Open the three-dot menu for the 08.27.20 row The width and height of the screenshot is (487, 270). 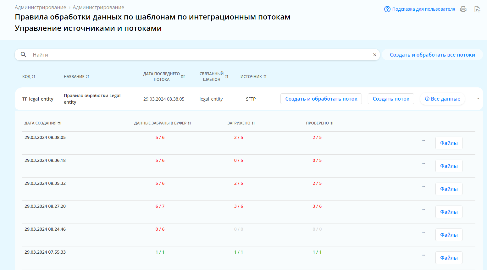423,209
